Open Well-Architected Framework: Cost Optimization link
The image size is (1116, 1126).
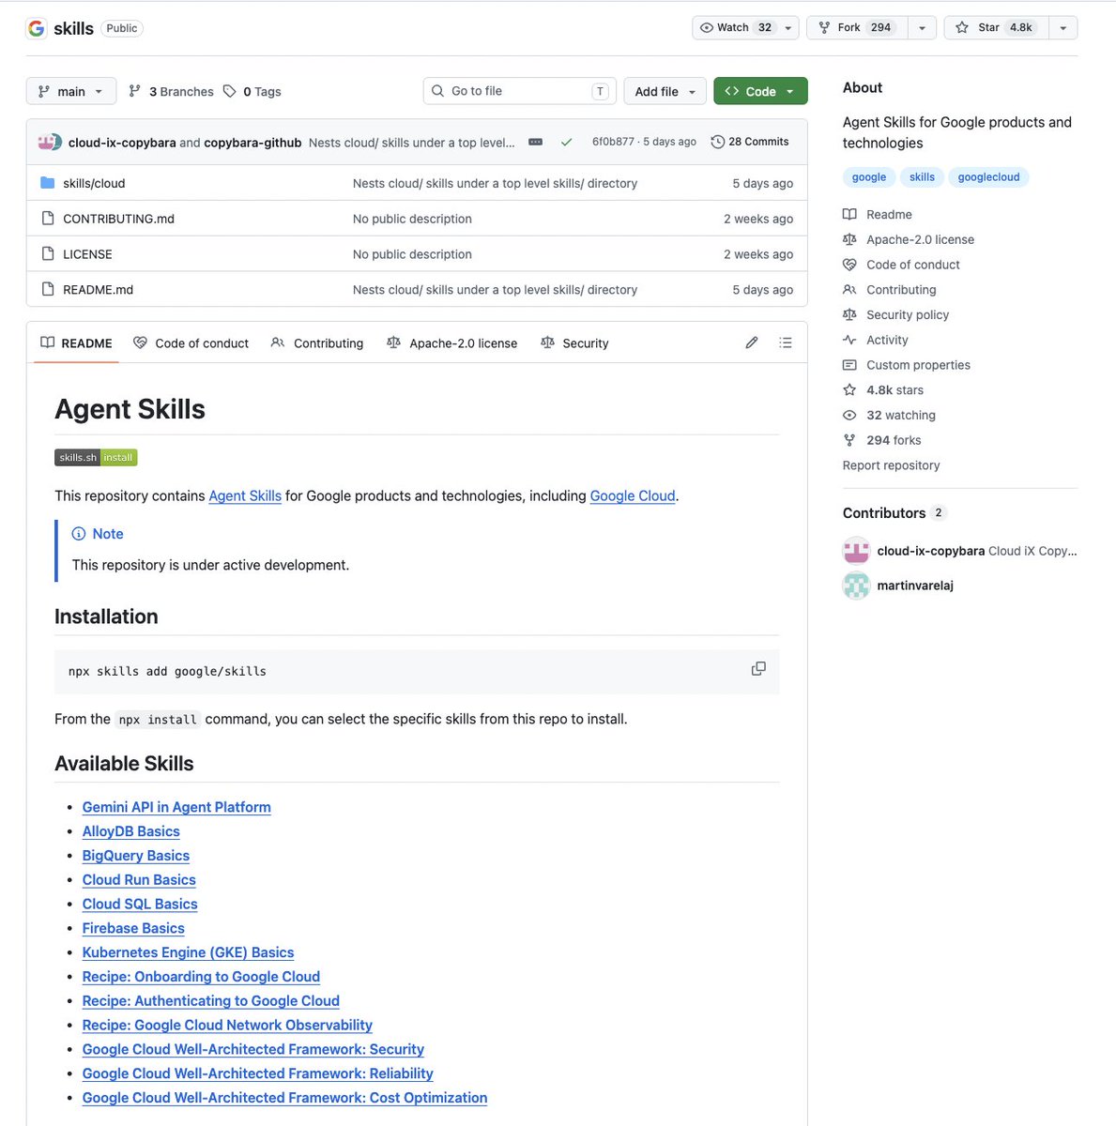point(284,1098)
